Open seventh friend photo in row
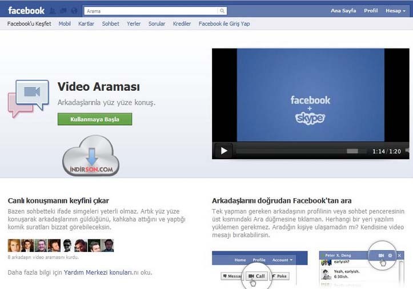413x289 pixels. click(x=94, y=246)
